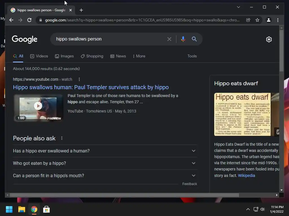Select the All results tab

[x=18, y=56]
